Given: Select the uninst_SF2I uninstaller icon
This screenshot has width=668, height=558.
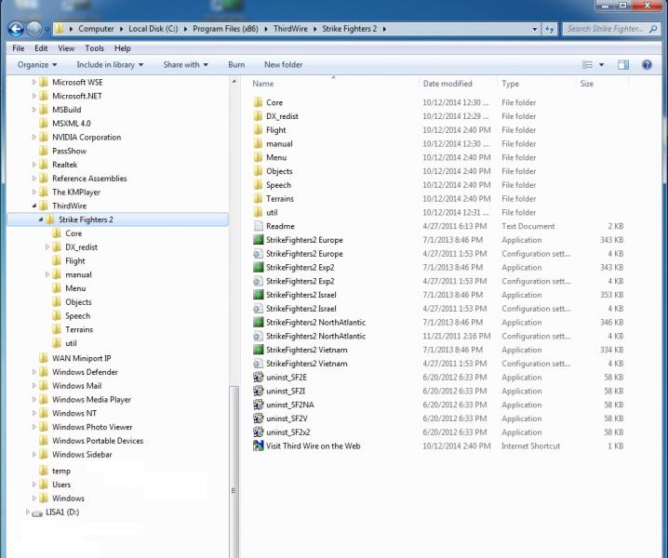Looking at the screenshot, I should point(258,391).
